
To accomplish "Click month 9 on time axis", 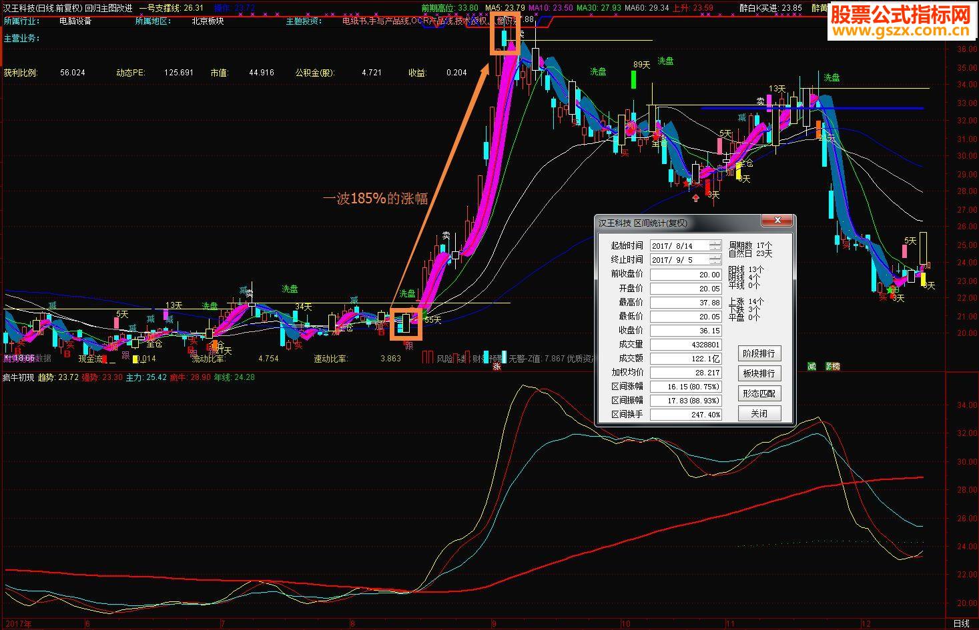I will [494, 624].
